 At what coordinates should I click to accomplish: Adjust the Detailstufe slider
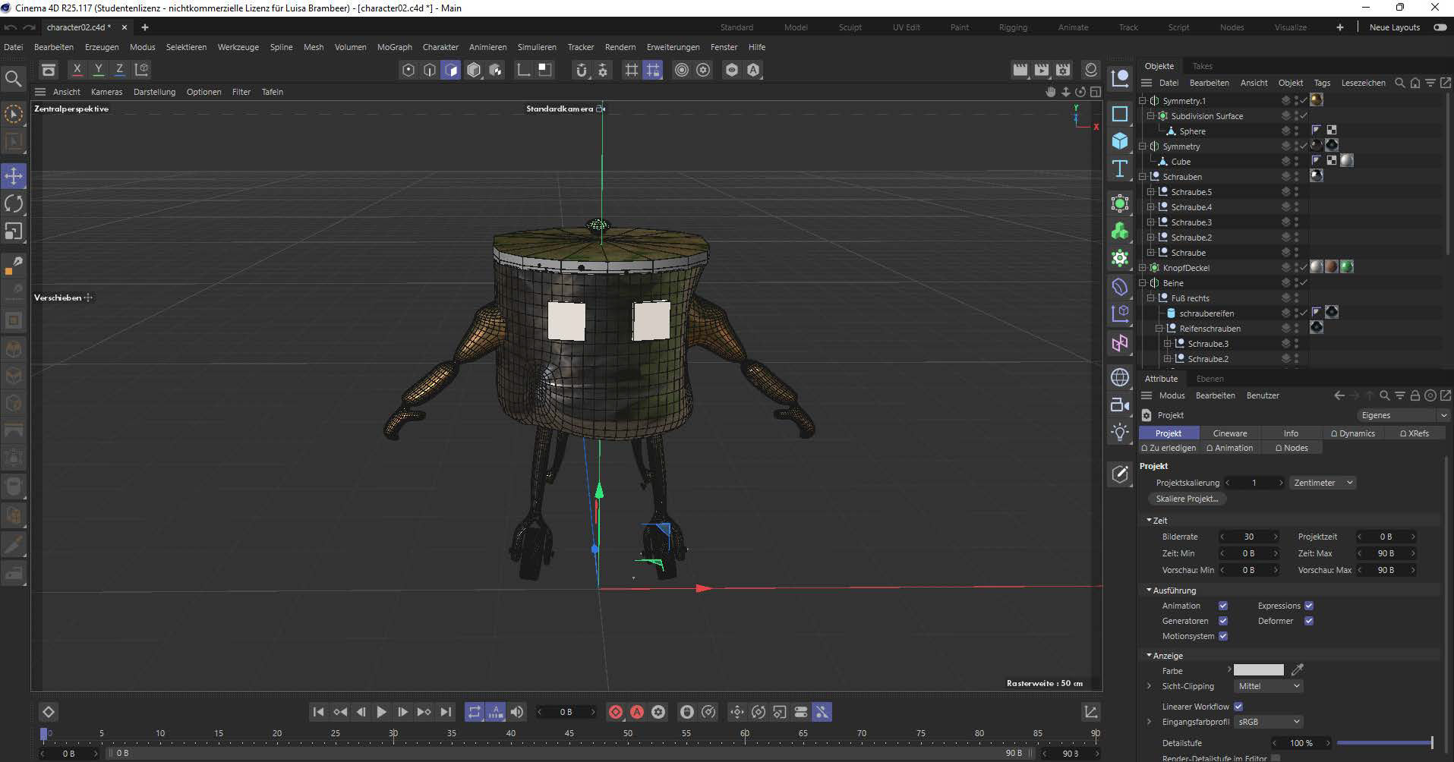(x=1384, y=743)
